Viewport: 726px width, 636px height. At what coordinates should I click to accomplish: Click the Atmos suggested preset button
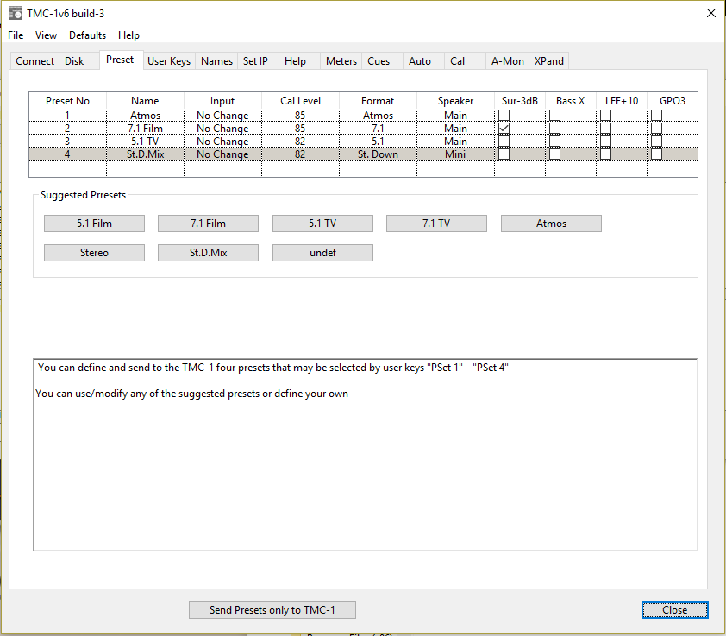pos(552,224)
